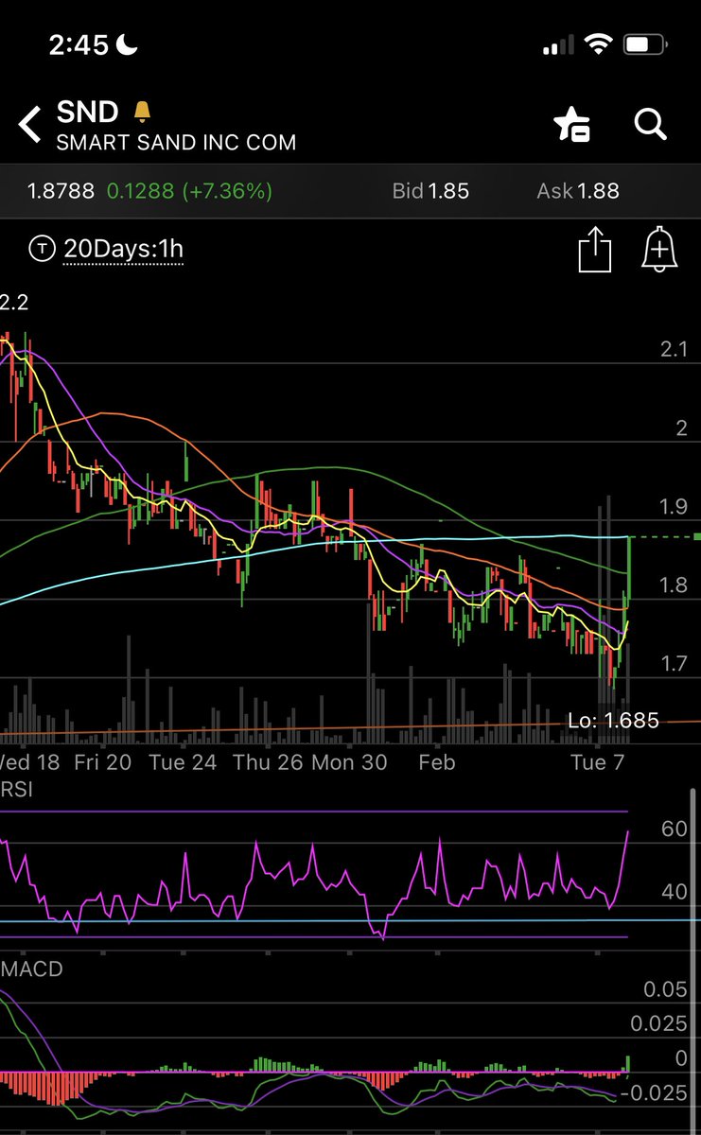Tap the Lo: 1.685 price label
This screenshot has width=701, height=1135.
613,721
